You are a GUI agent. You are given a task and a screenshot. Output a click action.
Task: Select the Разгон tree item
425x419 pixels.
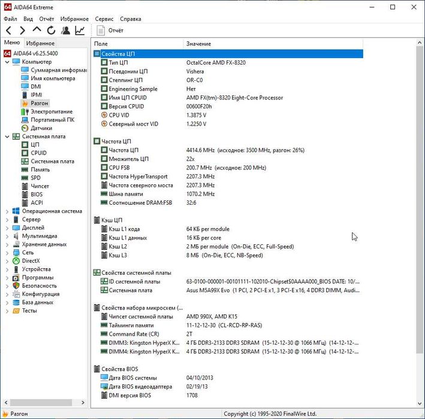pyautogui.click(x=40, y=103)
